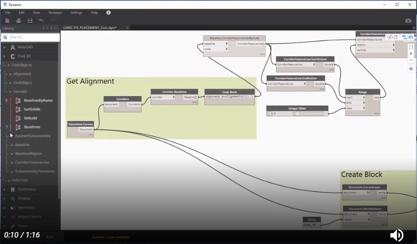The width and height of the screenshot is (417, 244).
Task: Click the search magnifier icon
Action: 5,37
